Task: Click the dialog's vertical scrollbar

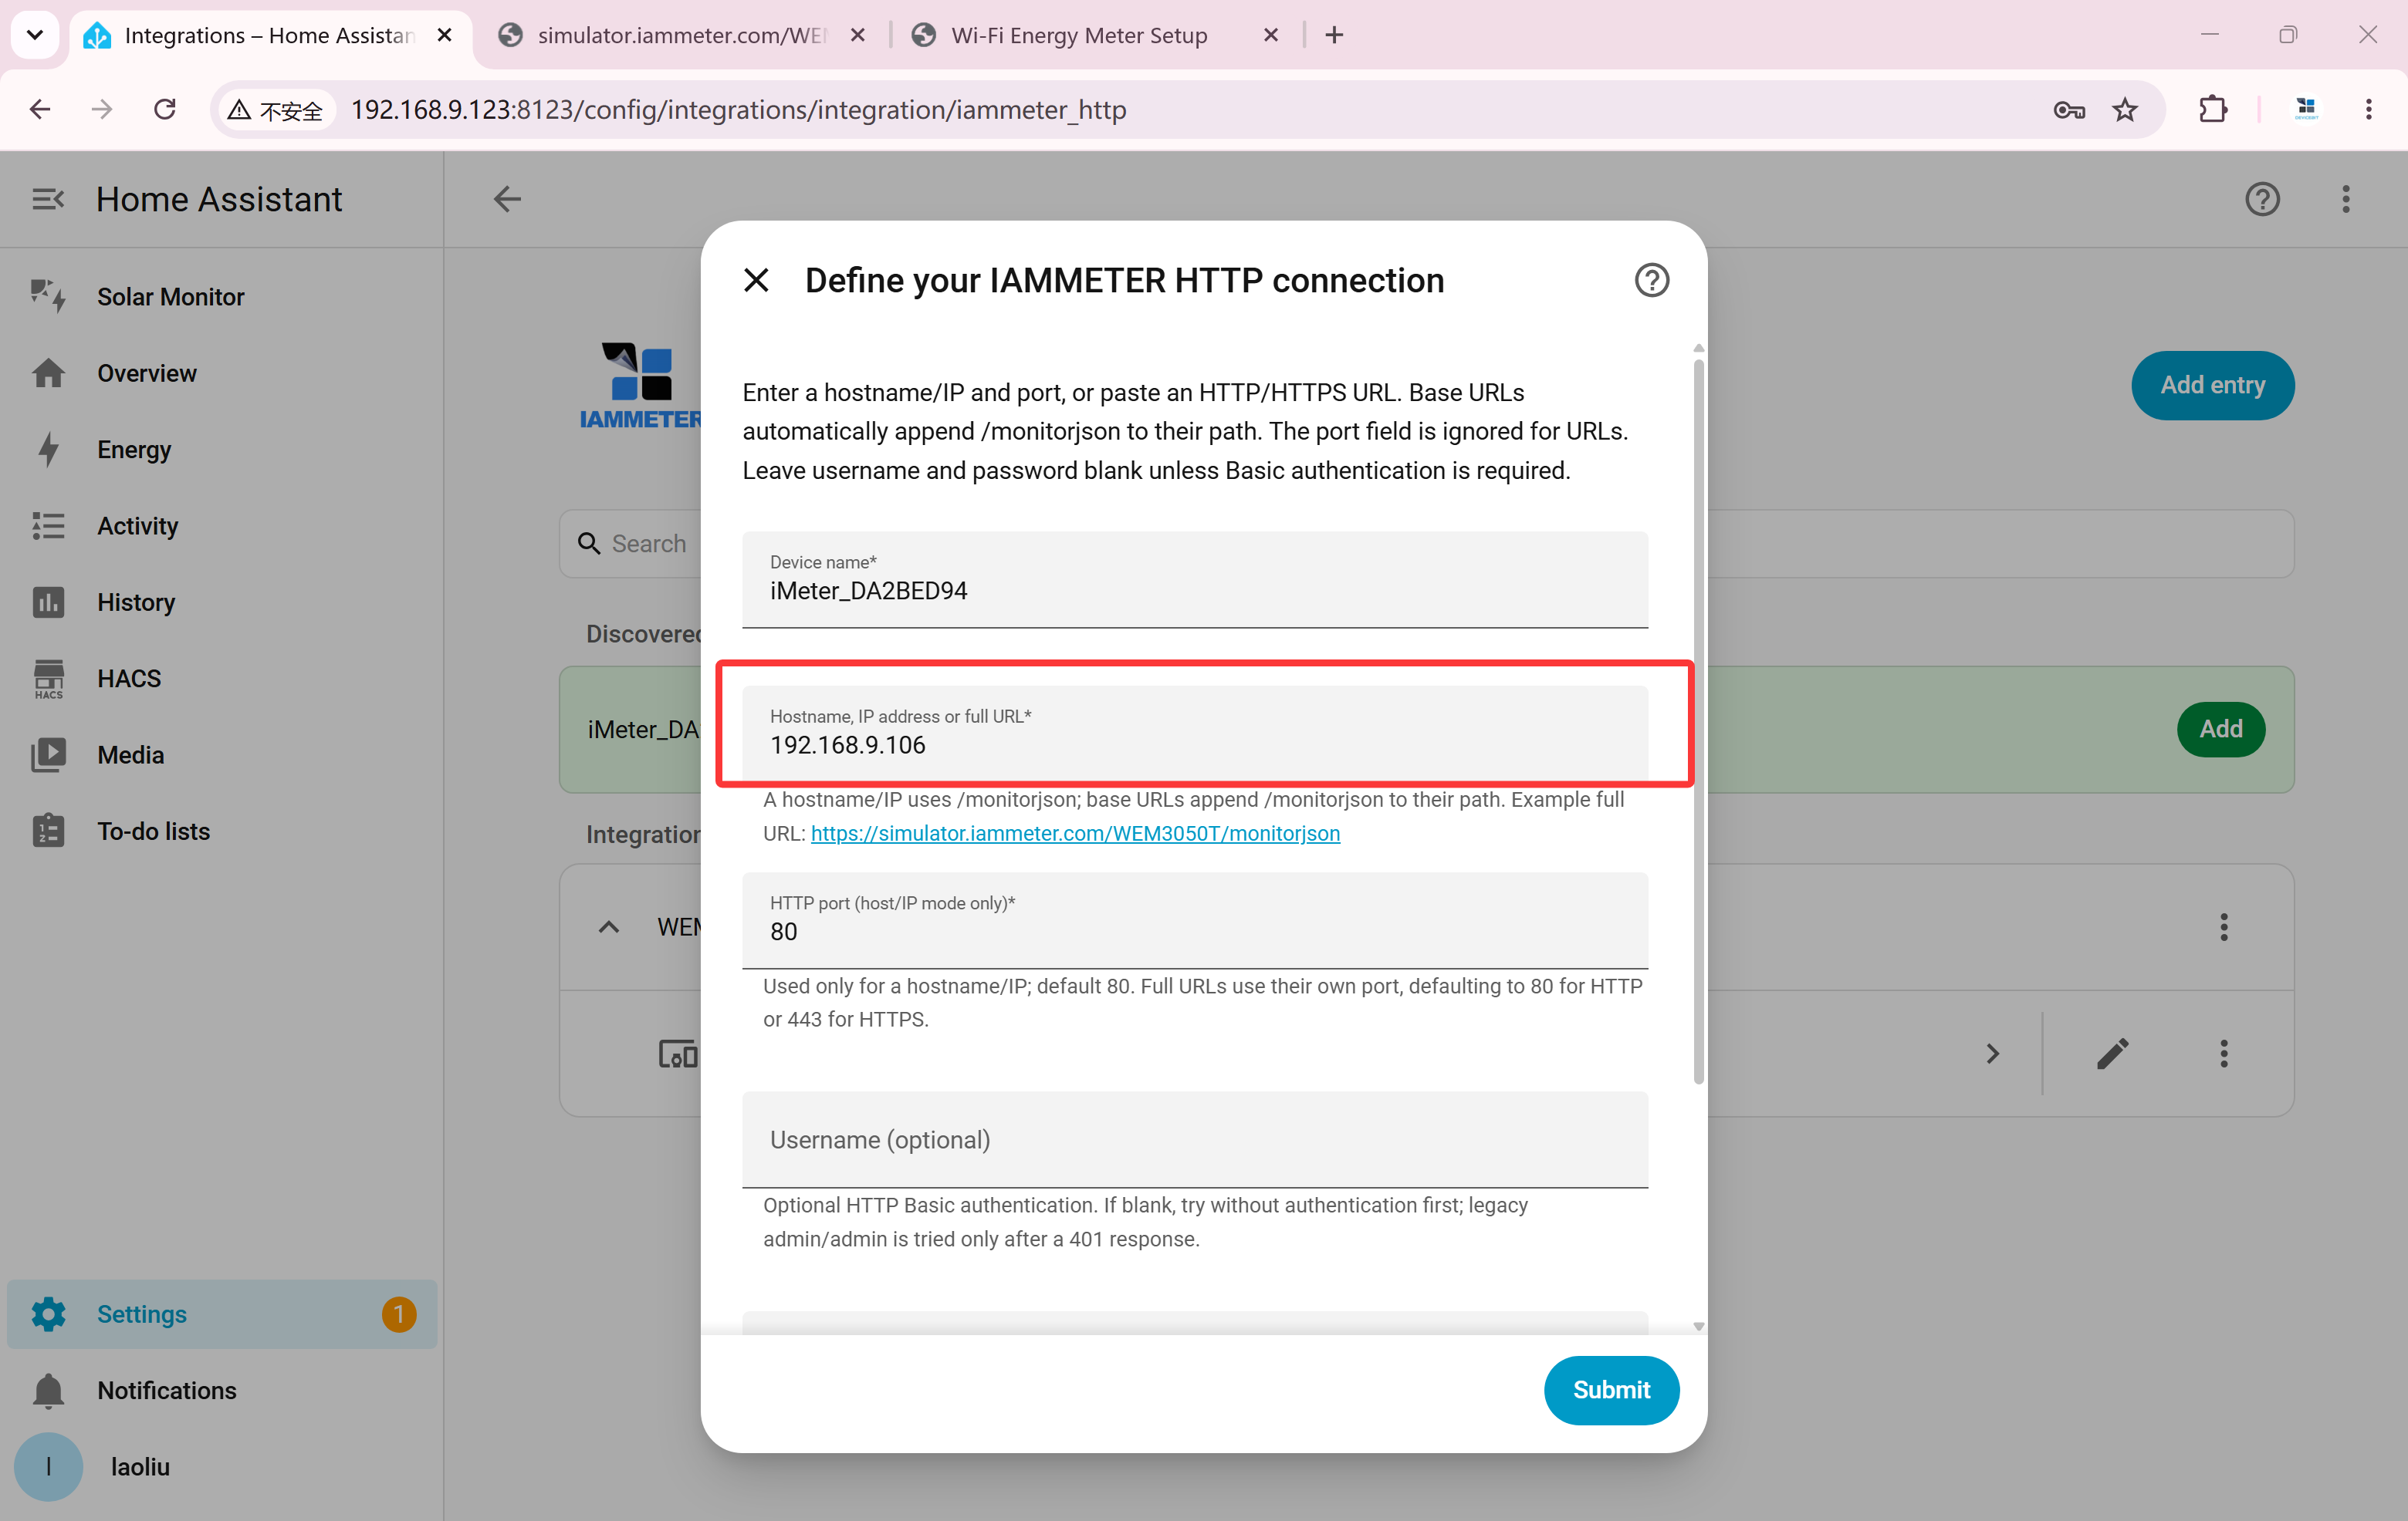Action: coord(1698,721)
